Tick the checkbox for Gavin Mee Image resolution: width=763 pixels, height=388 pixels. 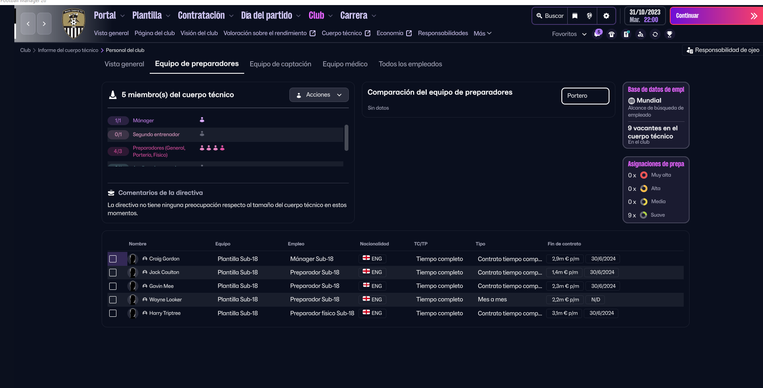[x=113, y=286]
